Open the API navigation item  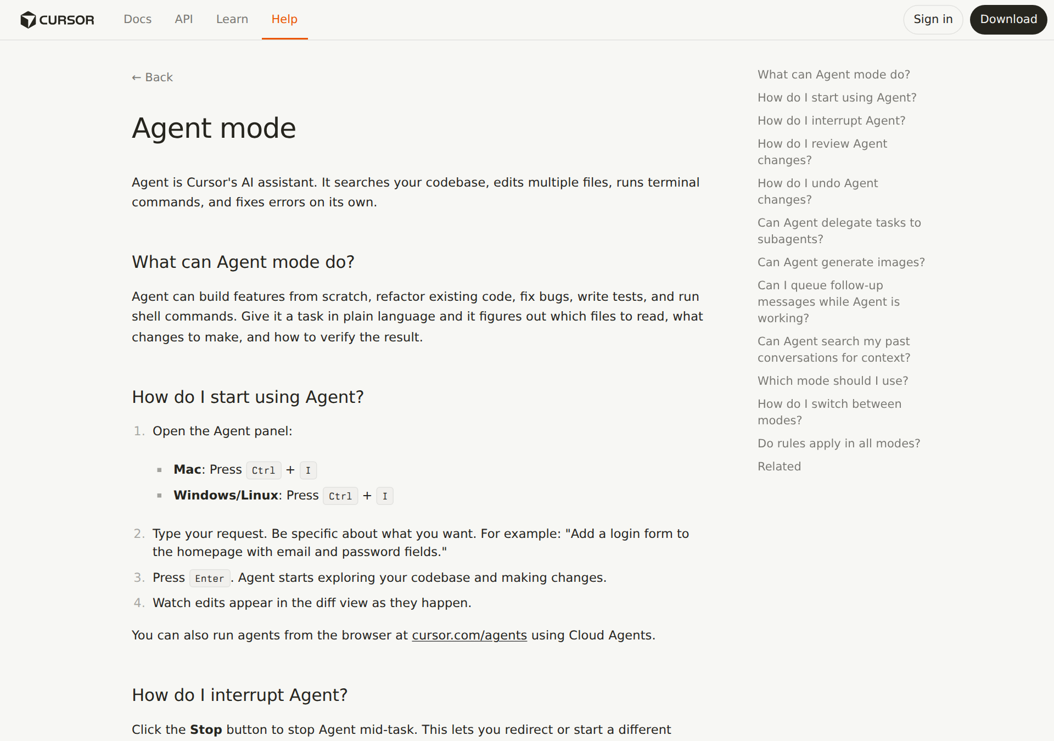click(184, 19)
